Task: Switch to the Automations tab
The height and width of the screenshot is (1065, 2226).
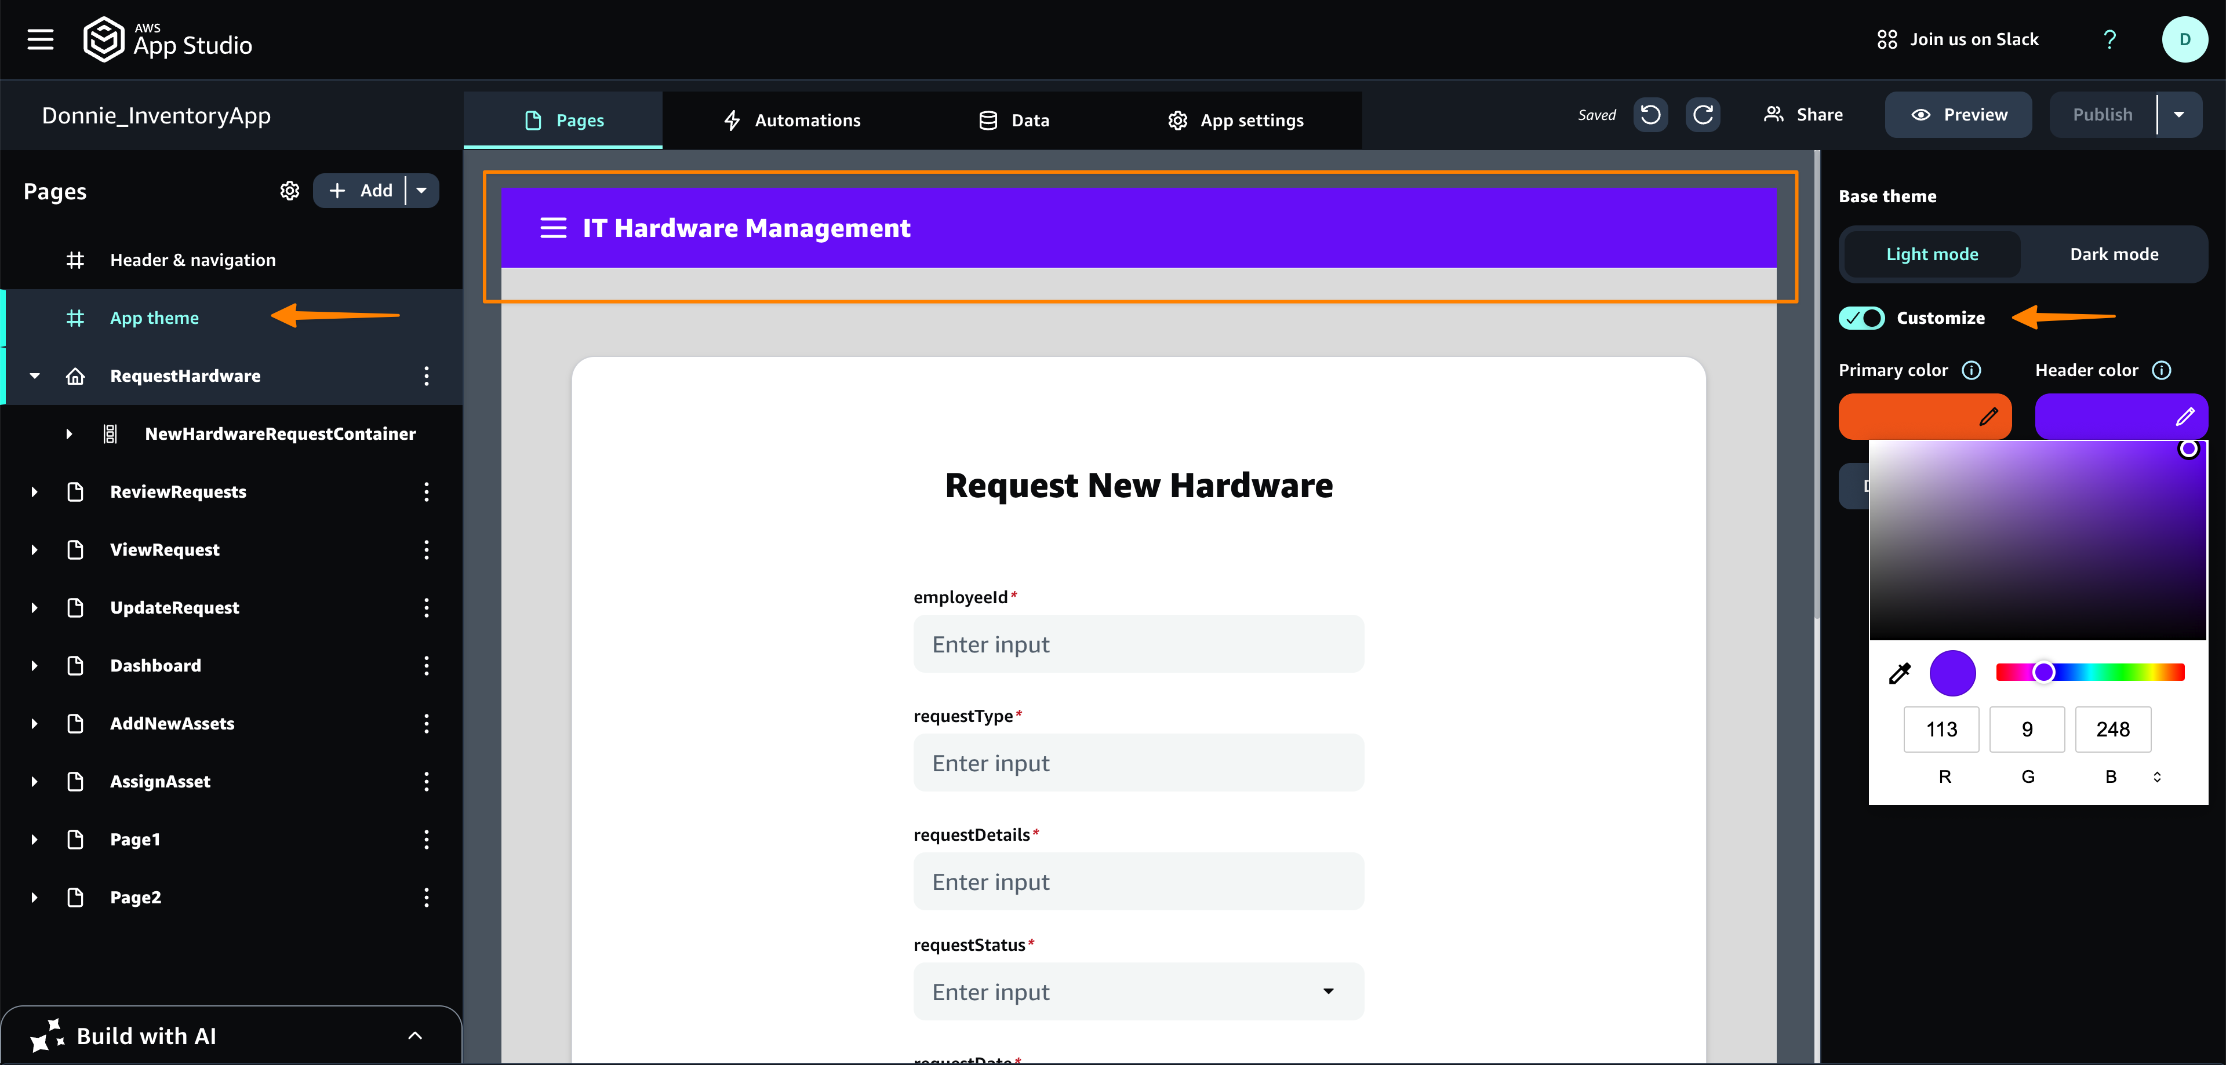Action: tap(791, 121)
